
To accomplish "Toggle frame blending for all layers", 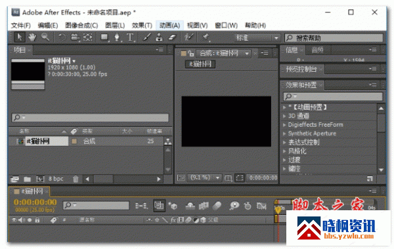I will tap(204, 206).
